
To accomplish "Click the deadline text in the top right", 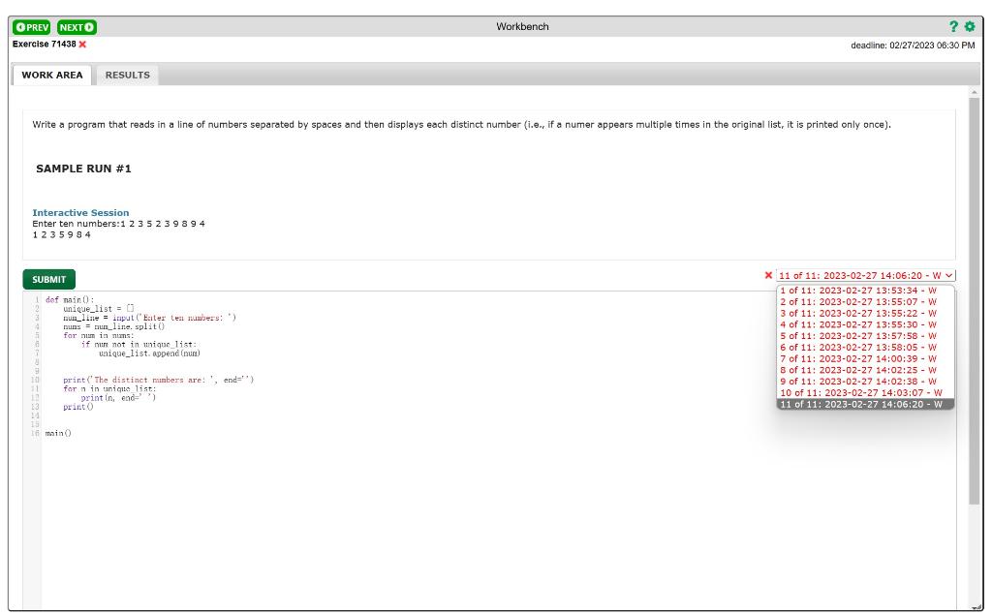I will click(x=912, y=44).
